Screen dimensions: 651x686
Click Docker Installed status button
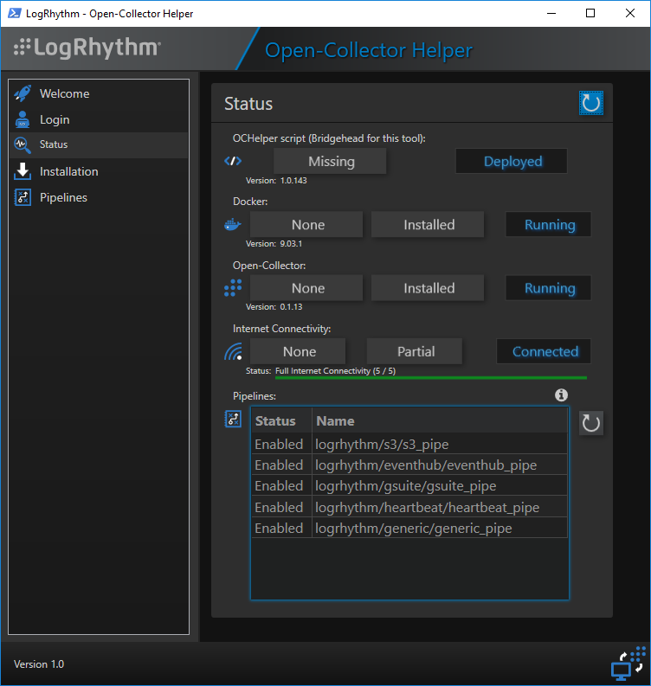(x=428, y=224)
